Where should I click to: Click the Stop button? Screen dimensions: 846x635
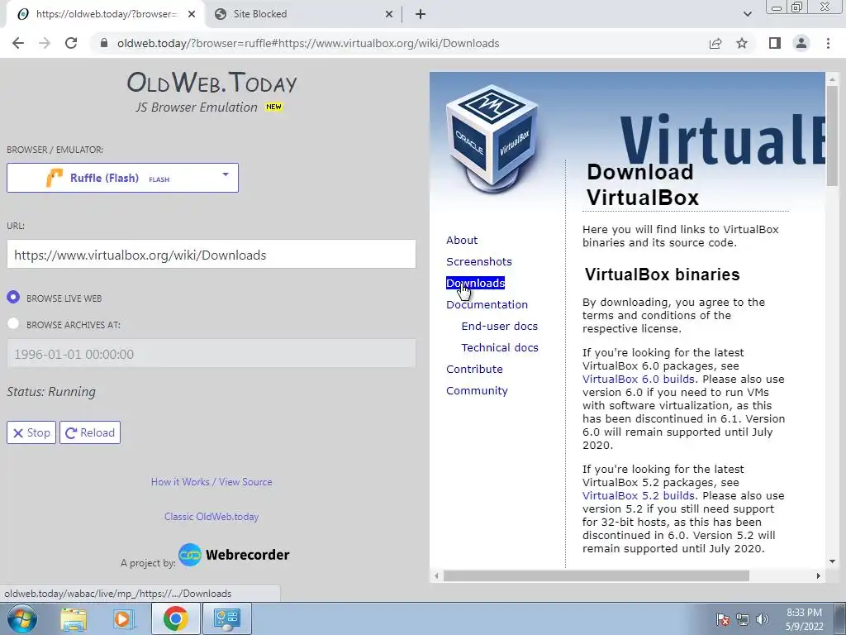[x=31, y=432]
